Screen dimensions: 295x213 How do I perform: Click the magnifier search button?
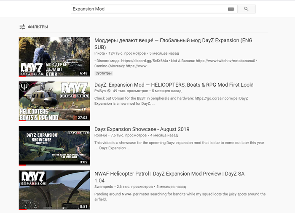(x=246, y=9)
